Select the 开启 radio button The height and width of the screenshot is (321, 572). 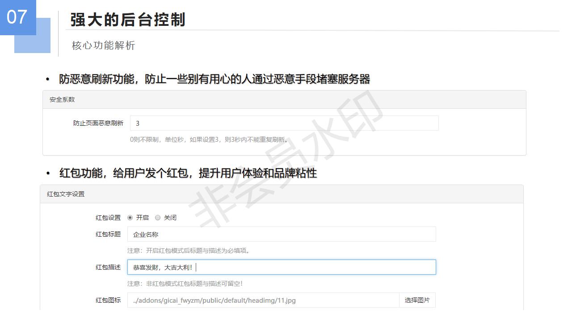pos(130,218)
